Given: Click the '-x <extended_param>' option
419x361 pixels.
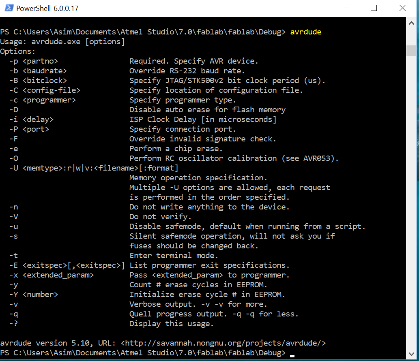Looking at the screenshot, I should click(x=52, y=275).
